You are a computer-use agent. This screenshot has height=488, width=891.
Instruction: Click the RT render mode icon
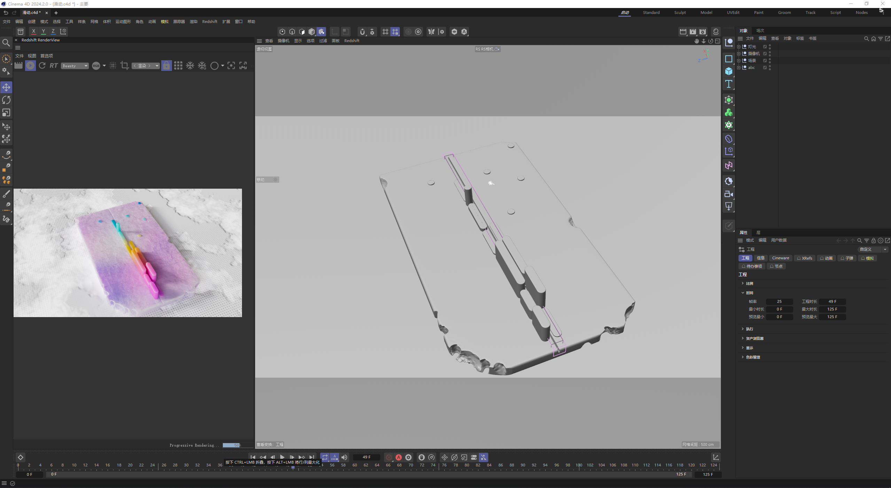pos(54,65)
